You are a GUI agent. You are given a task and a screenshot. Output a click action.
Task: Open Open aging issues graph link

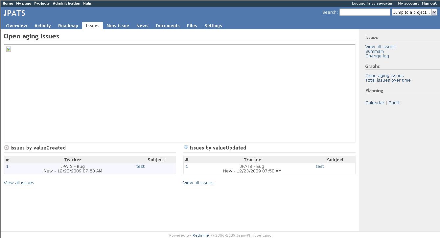coord(384,75)
